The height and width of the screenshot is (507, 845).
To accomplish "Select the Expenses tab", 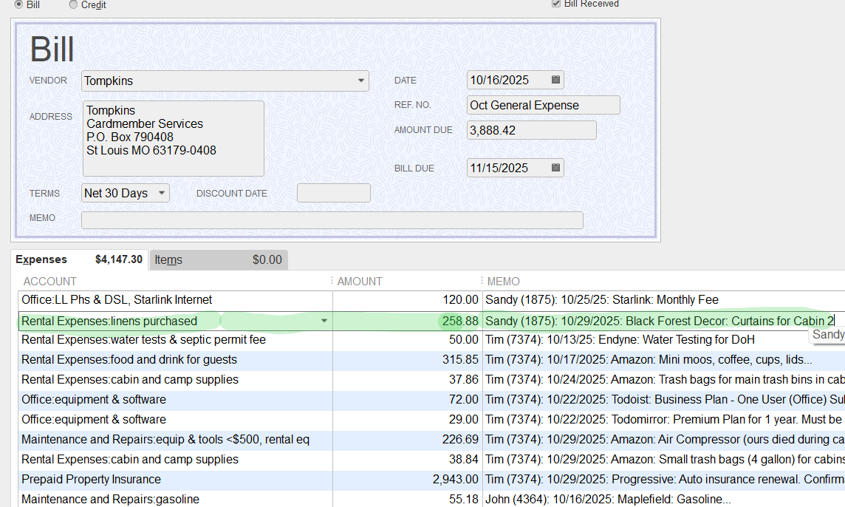I will (x=79, y=259).
